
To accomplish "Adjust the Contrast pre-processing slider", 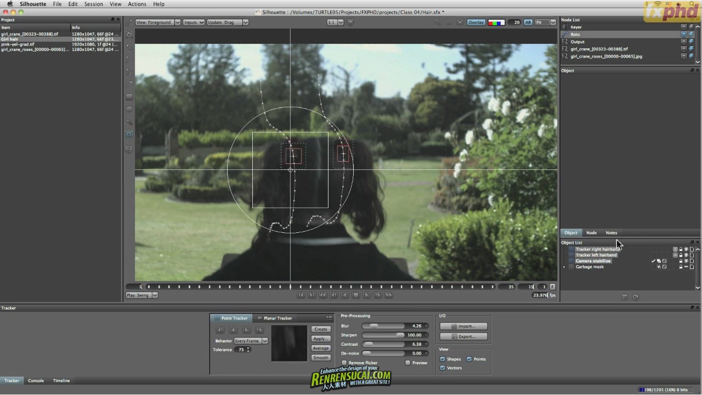I will (384, 345).
